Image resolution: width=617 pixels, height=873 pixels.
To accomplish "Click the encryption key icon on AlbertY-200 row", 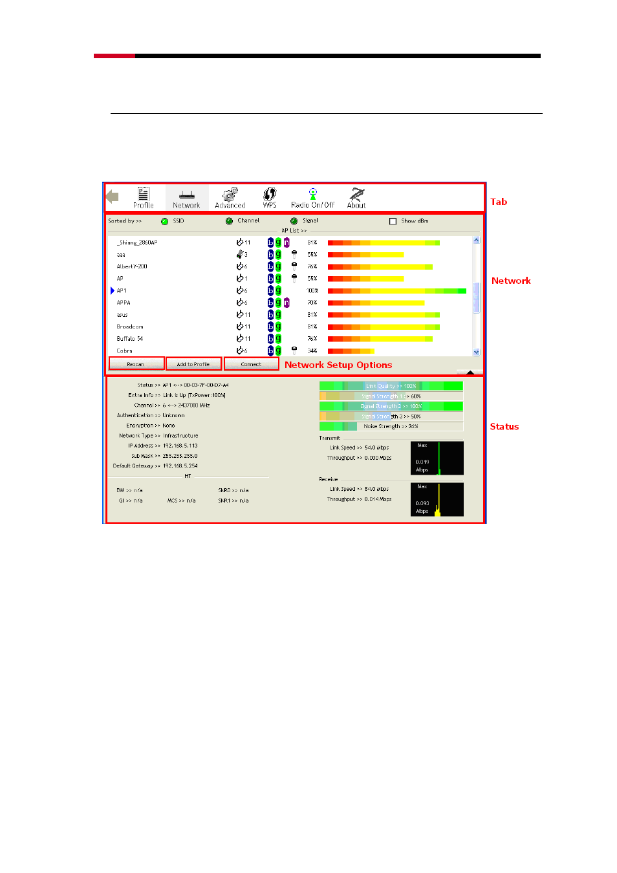I will point(294,266).
